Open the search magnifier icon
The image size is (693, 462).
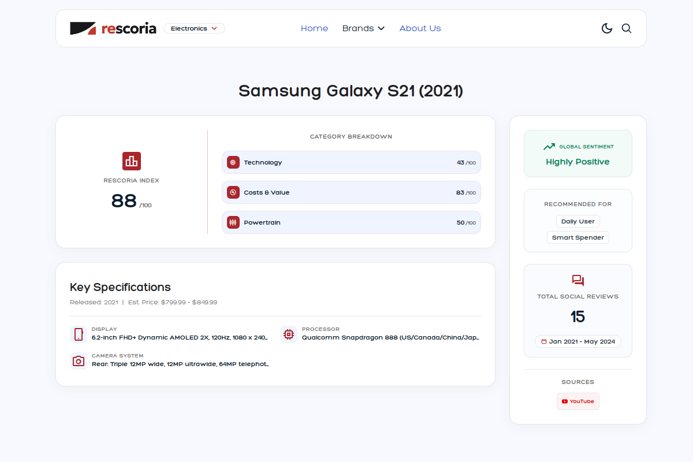point(627,28)
